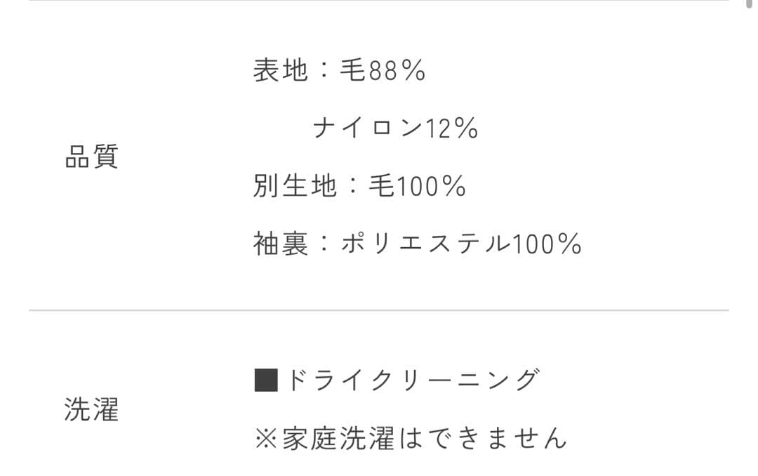Click the 家庭洗濯はできません notice
The height and width of the screenshot is (476, 758).
[x=425, y=439]
